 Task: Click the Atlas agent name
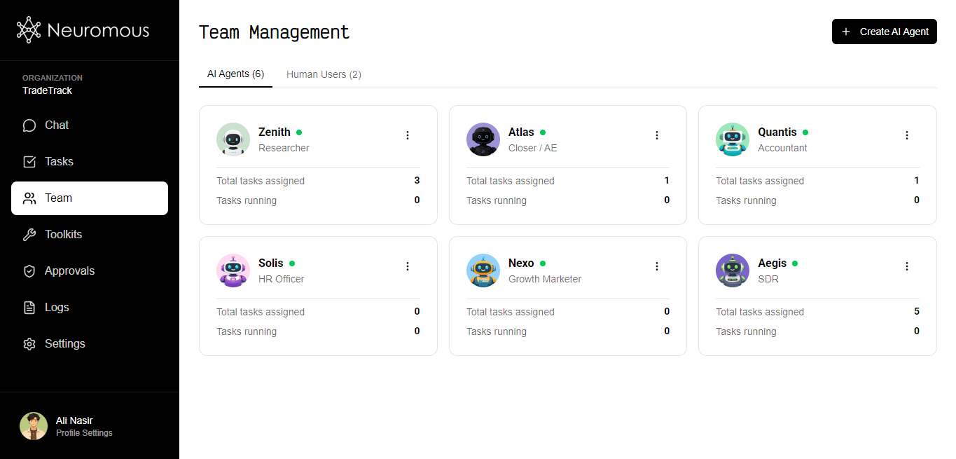[521, 132]
